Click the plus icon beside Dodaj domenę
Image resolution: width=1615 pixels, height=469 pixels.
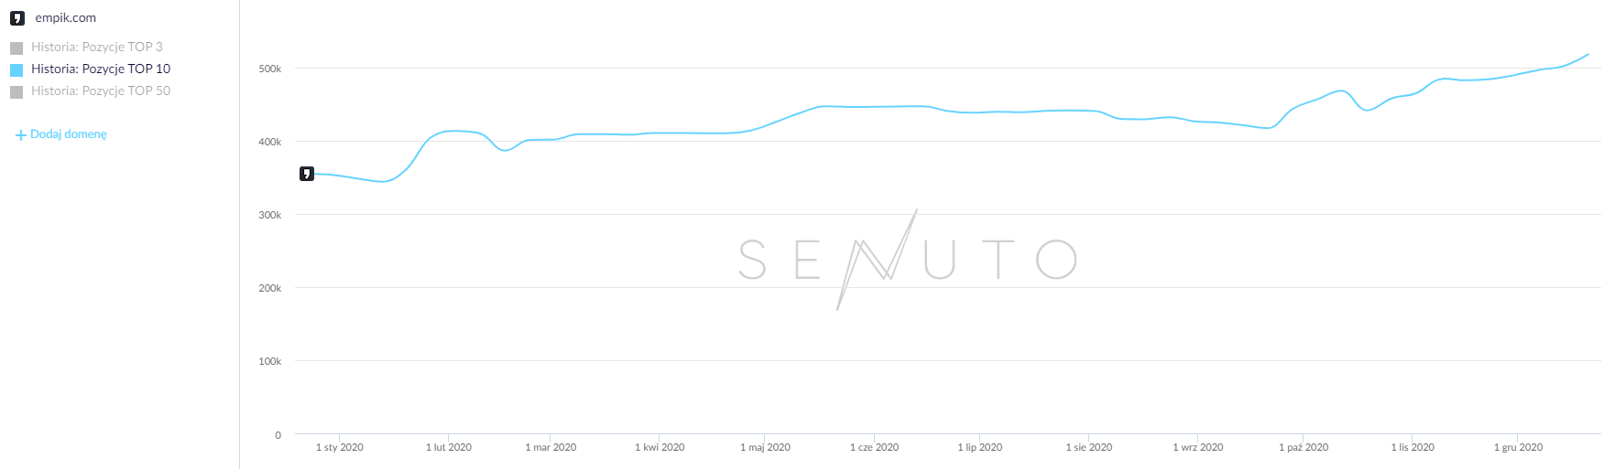click(20, 135)
